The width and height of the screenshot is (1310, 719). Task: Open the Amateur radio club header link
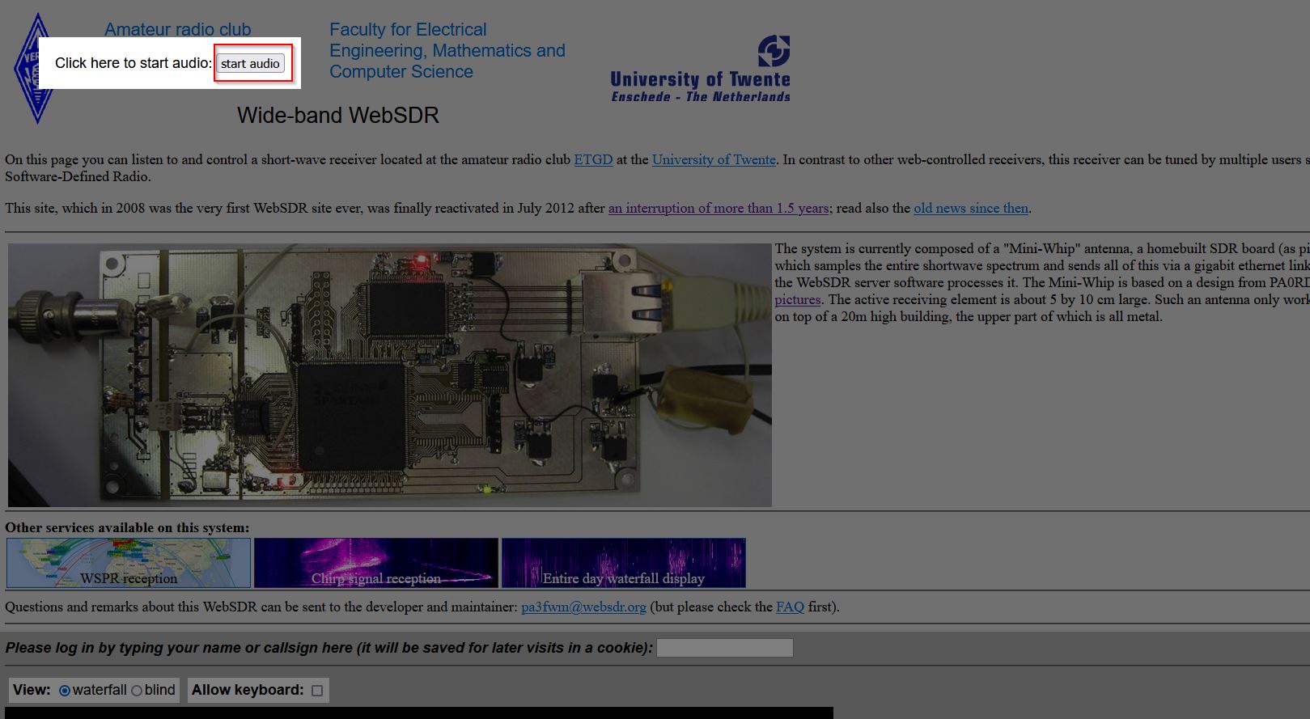[177, 29]
